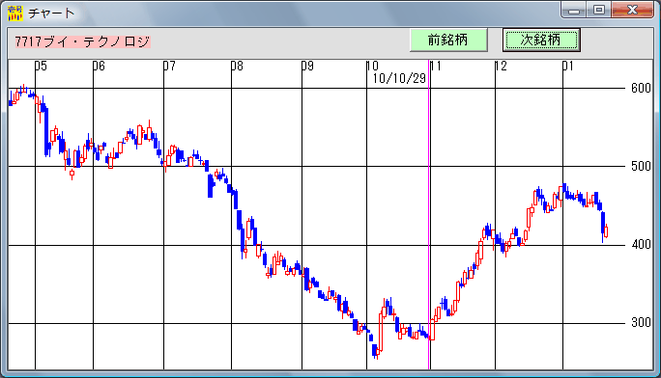661x378 pixels.
Task: Maximize the チャート window
Action: pyautogui.click(x=599, y=10)
